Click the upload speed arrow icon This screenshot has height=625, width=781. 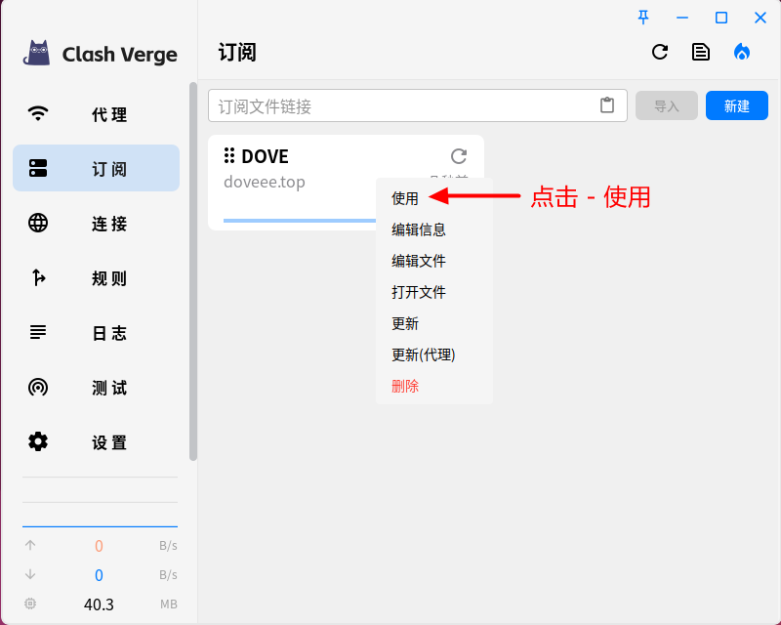pyautogui.click(x=30, y=545)
